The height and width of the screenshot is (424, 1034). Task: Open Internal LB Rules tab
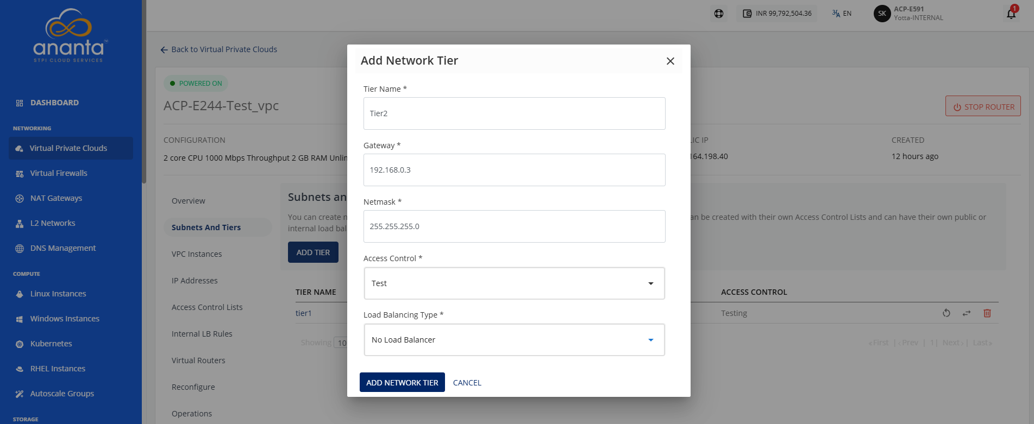tap(202, 334)
